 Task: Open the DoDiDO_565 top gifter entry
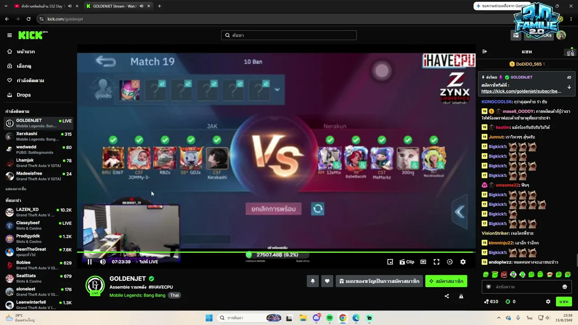[527, 64]
